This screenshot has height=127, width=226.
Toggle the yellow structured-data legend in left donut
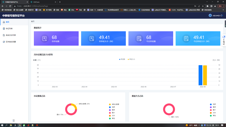click(x=114, y=104)
